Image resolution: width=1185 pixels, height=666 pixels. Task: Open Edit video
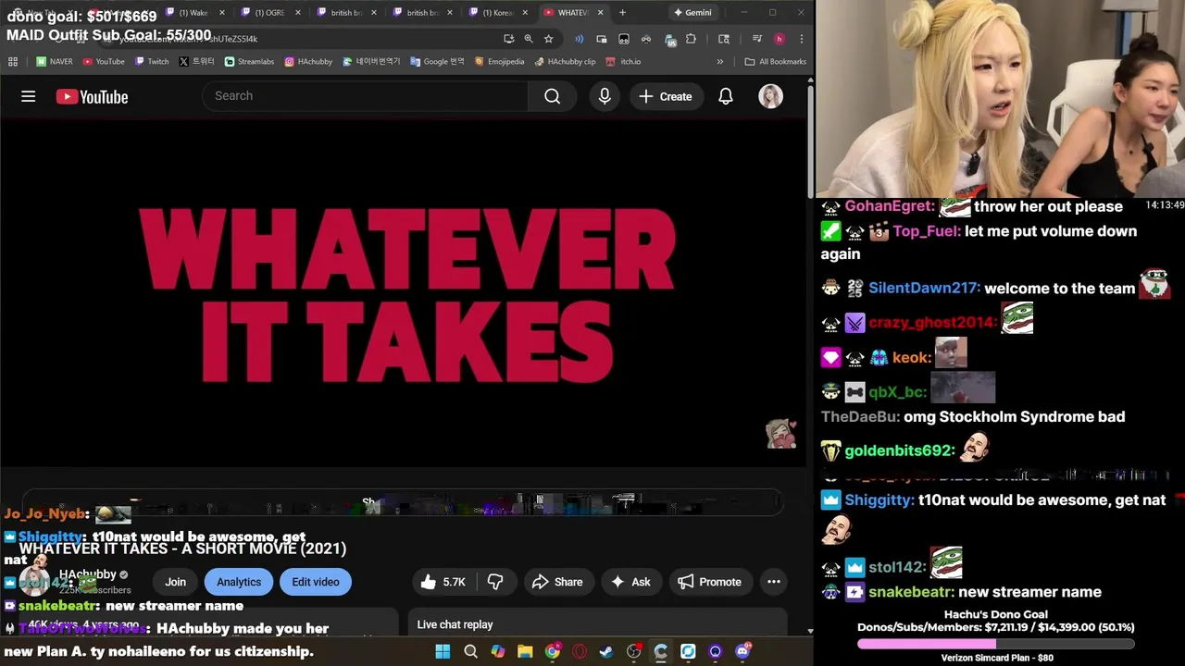tap(316, 582)
